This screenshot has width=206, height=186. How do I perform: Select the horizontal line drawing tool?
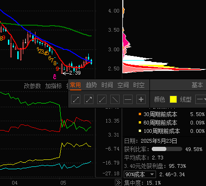coord(128,99)
